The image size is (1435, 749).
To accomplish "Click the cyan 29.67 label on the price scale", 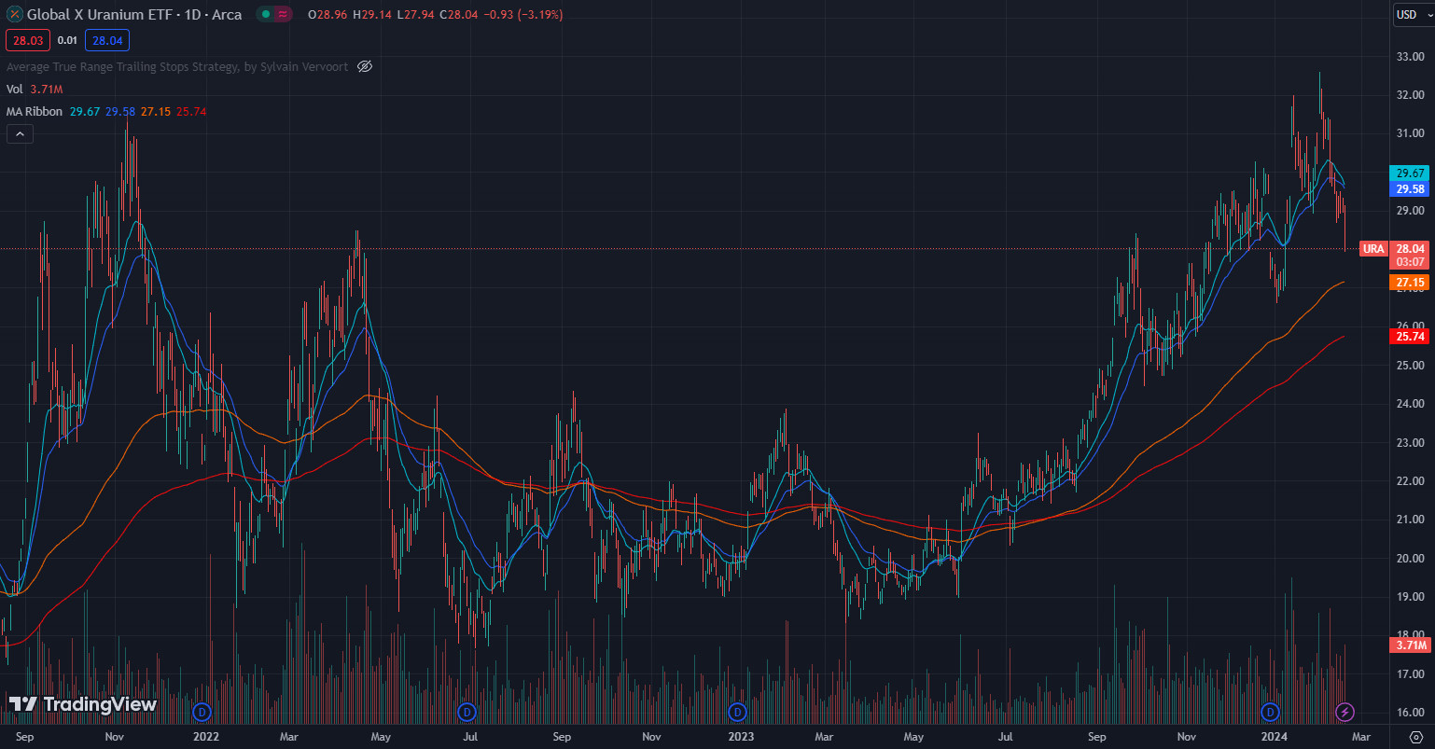I will 1410,173.
